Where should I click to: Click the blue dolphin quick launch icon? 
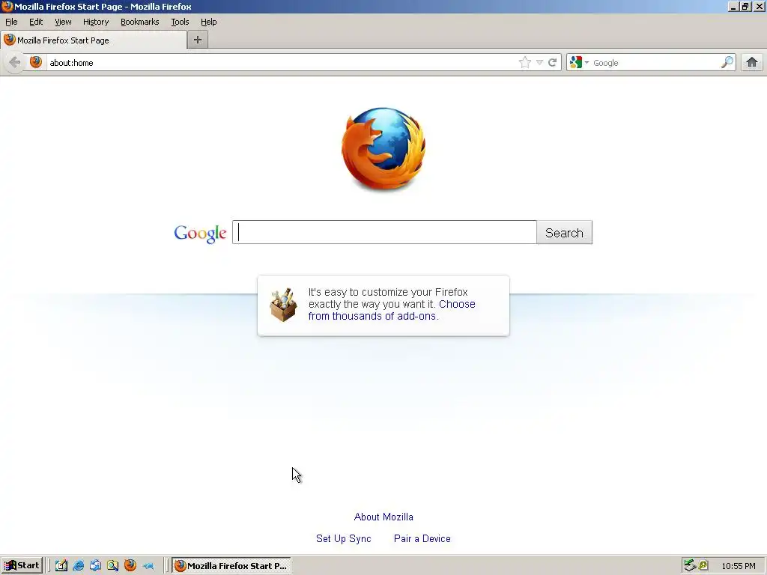[148, 566]
